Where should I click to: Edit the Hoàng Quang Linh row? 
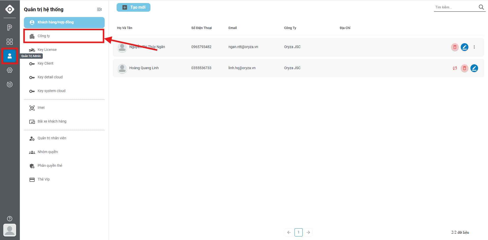click(x=474, y=68)
